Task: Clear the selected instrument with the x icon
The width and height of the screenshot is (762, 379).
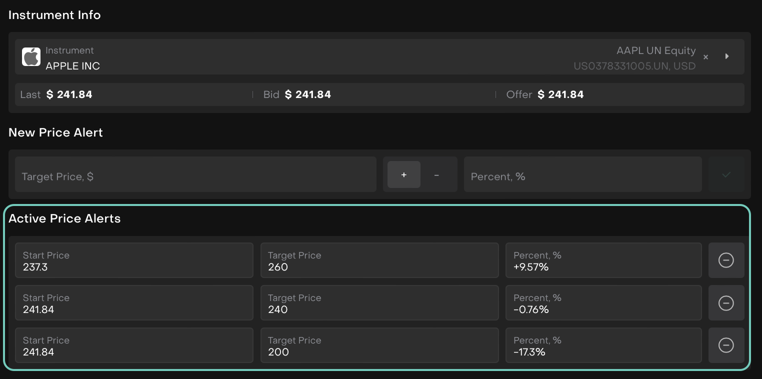Action: [705, 57]
